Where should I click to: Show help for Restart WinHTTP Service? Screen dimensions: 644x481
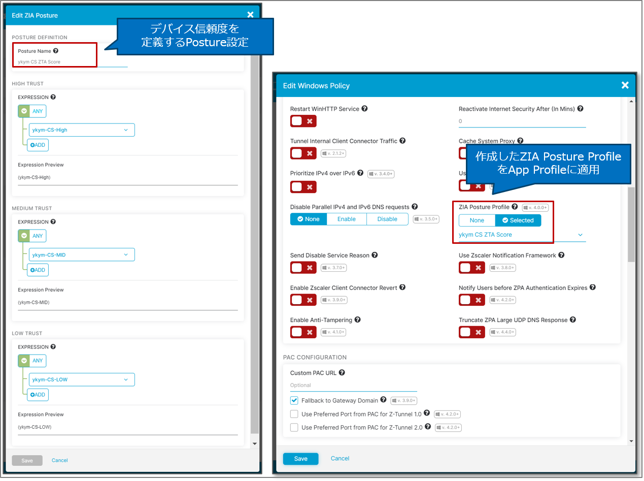[364, 109]
